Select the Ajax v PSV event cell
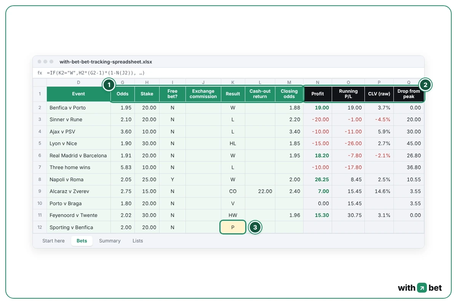 pos(78,131)
